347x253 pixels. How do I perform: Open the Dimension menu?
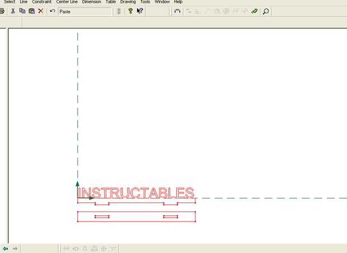[x=91, y=2]
